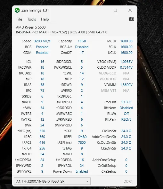Click the ZenTimings app logo icon
The width and height of the screenshot is (163, 189).
17,10
